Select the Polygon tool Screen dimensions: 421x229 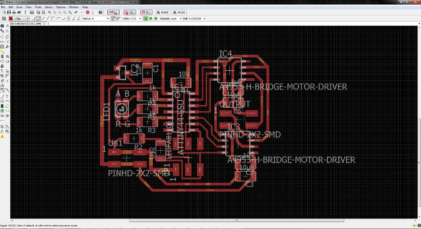(7, 106)
